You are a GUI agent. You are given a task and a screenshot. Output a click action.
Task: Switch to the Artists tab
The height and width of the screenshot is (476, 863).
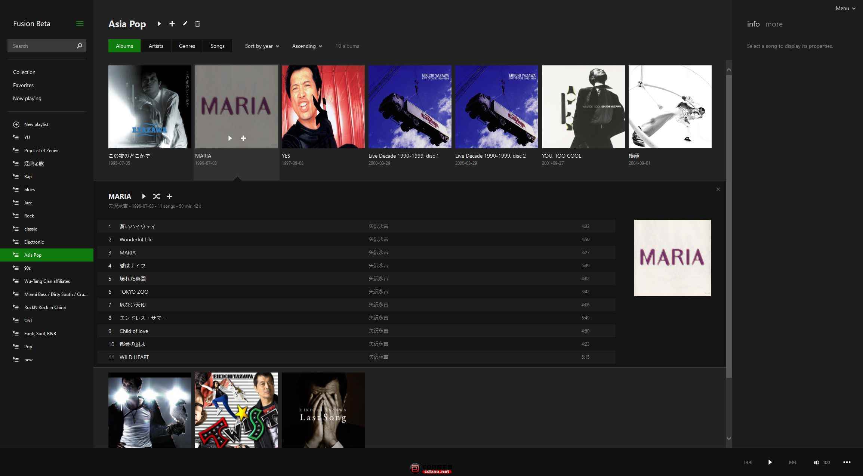pos(156,46)
